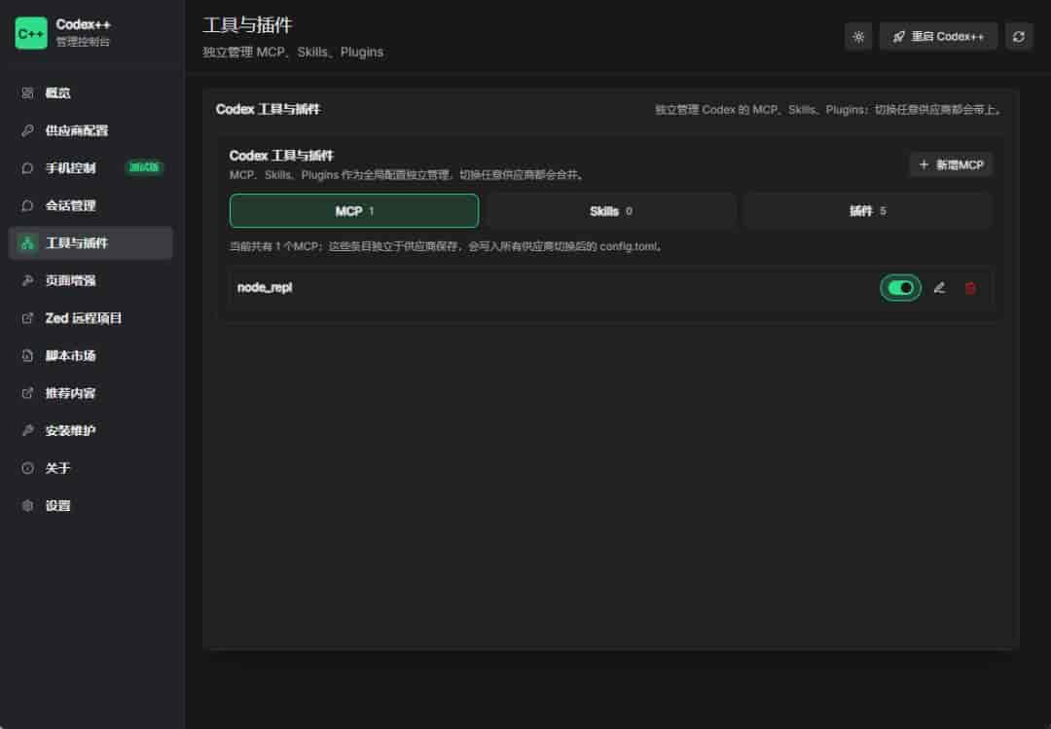Click the info icon beside 关于

pyautogui.click(x=27, y=469)
